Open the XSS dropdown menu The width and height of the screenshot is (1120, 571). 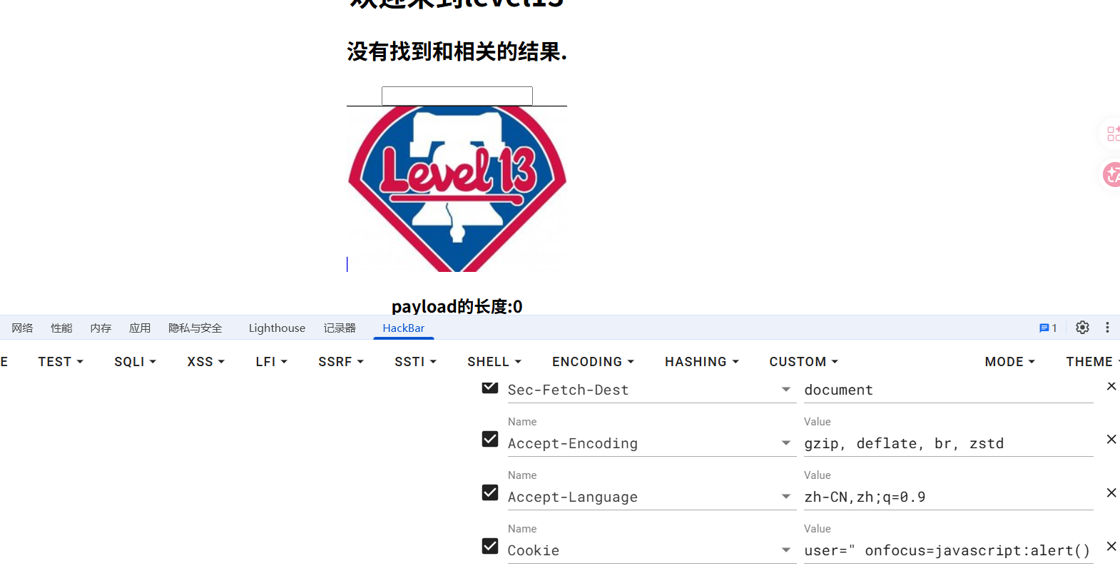(x=205, y=362)
